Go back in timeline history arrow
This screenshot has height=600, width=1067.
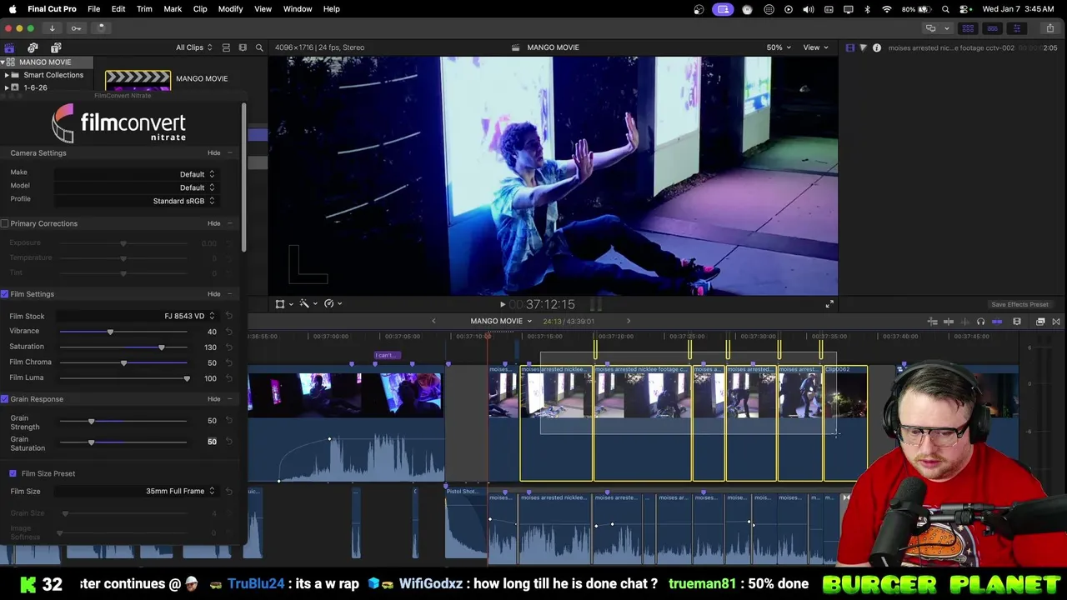click(x=433, y=322)
